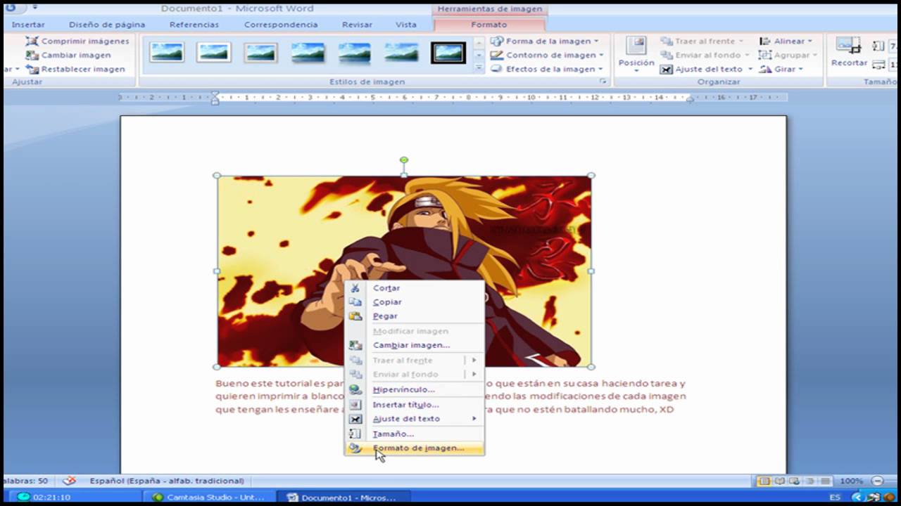
Task: Open the Estilos de imagen dialog launcher
Action: coord(603,82)
